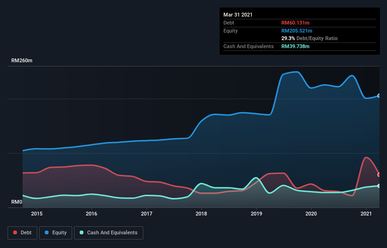Viewport: 387px width, 248px height.
Task: Click the Equity row label in tooltip
Action: (231, 31)
